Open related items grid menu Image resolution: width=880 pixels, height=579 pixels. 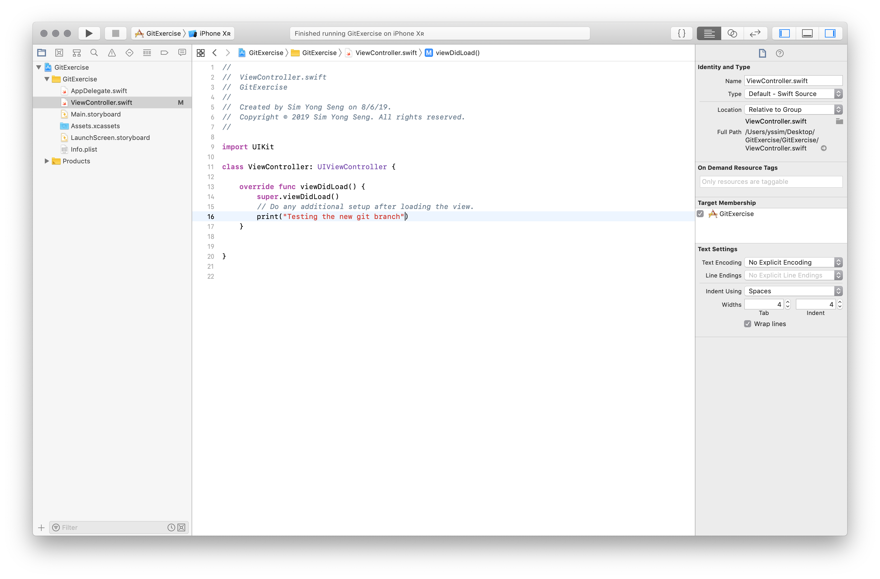click(200, 53)
